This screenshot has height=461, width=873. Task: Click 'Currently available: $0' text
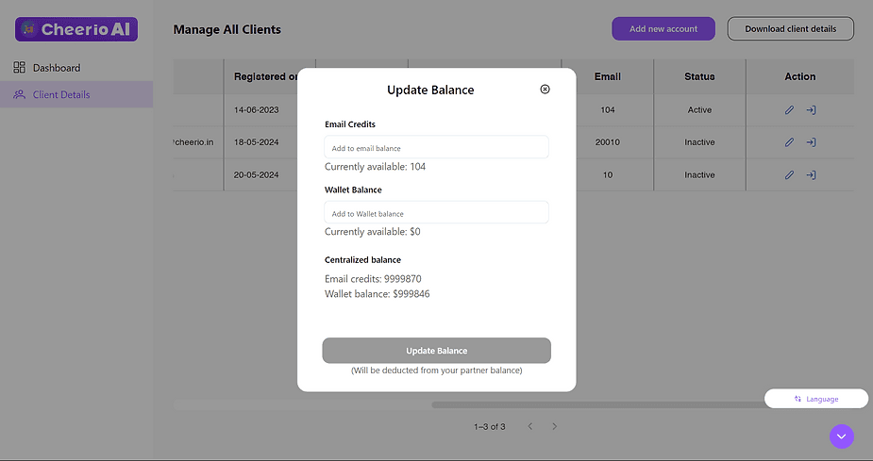373,232
